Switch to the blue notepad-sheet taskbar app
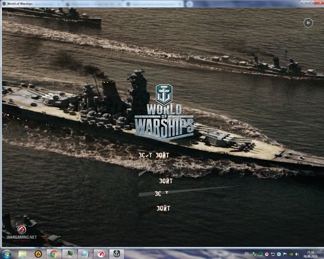The width and height of the screenshot is (324, 259). pyautogui.click(x=85, y=254)
